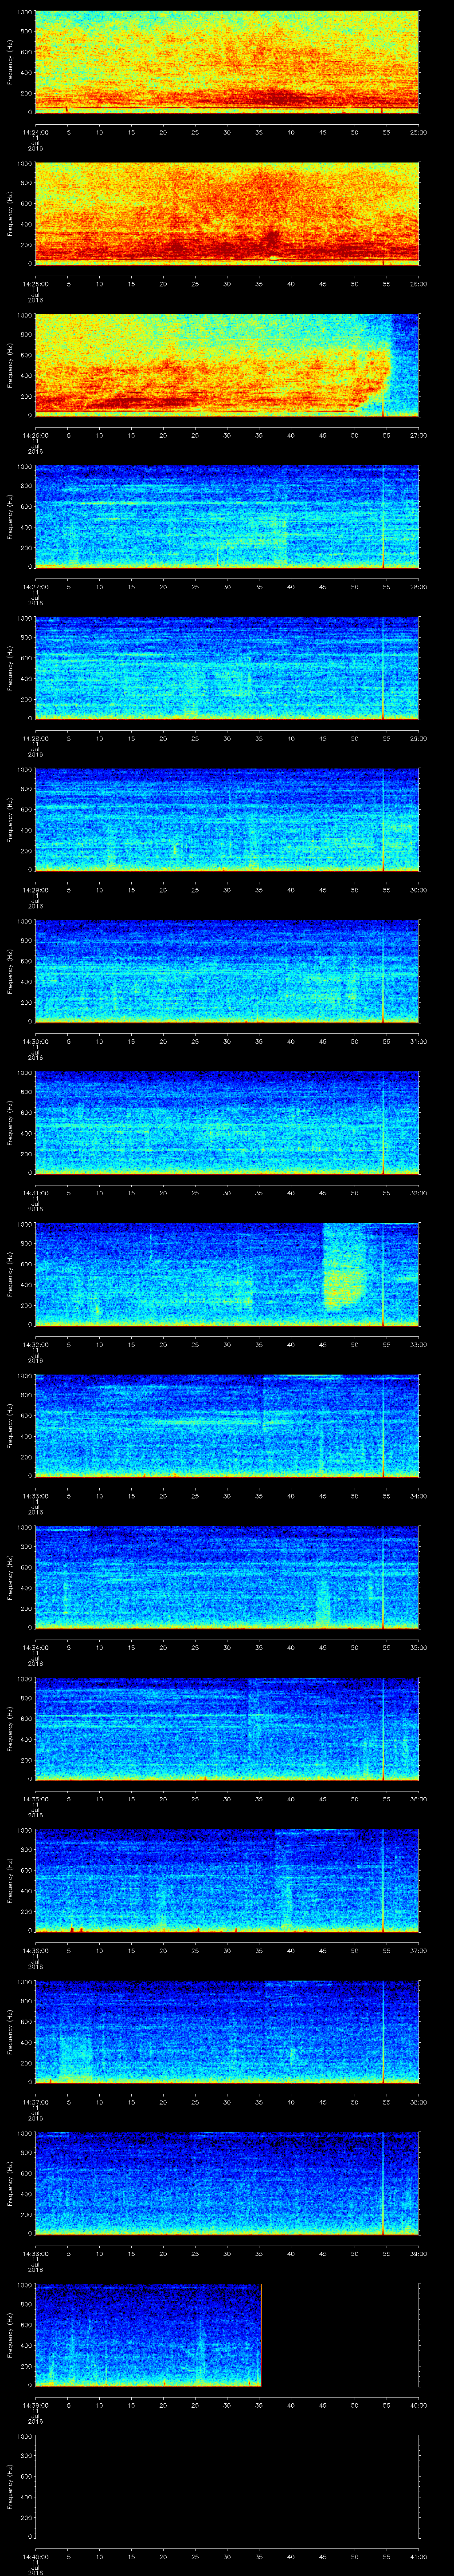Click the 14:30:00 start time label
The height and width of the screenshot is (2576, 454).
click(x=35, y=1041)
